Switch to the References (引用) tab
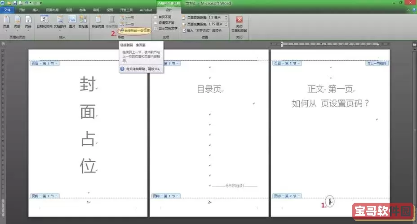The image size is (417, 224). pyautogui.click(x=69, y=10)
